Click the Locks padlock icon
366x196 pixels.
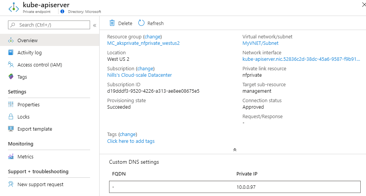coord(11,117)
